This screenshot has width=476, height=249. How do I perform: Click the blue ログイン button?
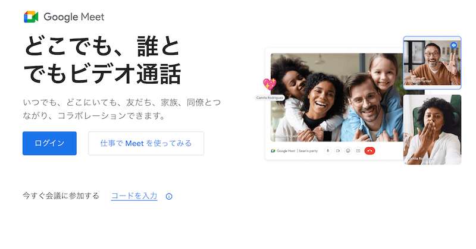pyautogui.click(x=49, y=143)
